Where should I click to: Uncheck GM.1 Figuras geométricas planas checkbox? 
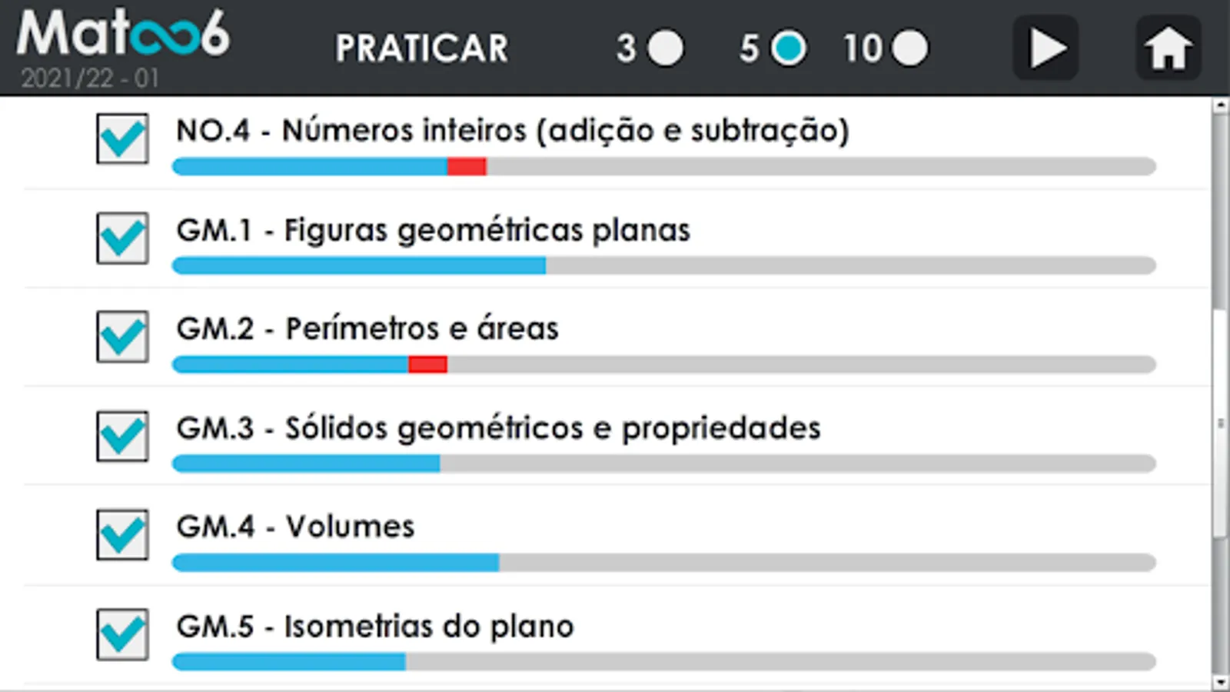click(122, 238)
